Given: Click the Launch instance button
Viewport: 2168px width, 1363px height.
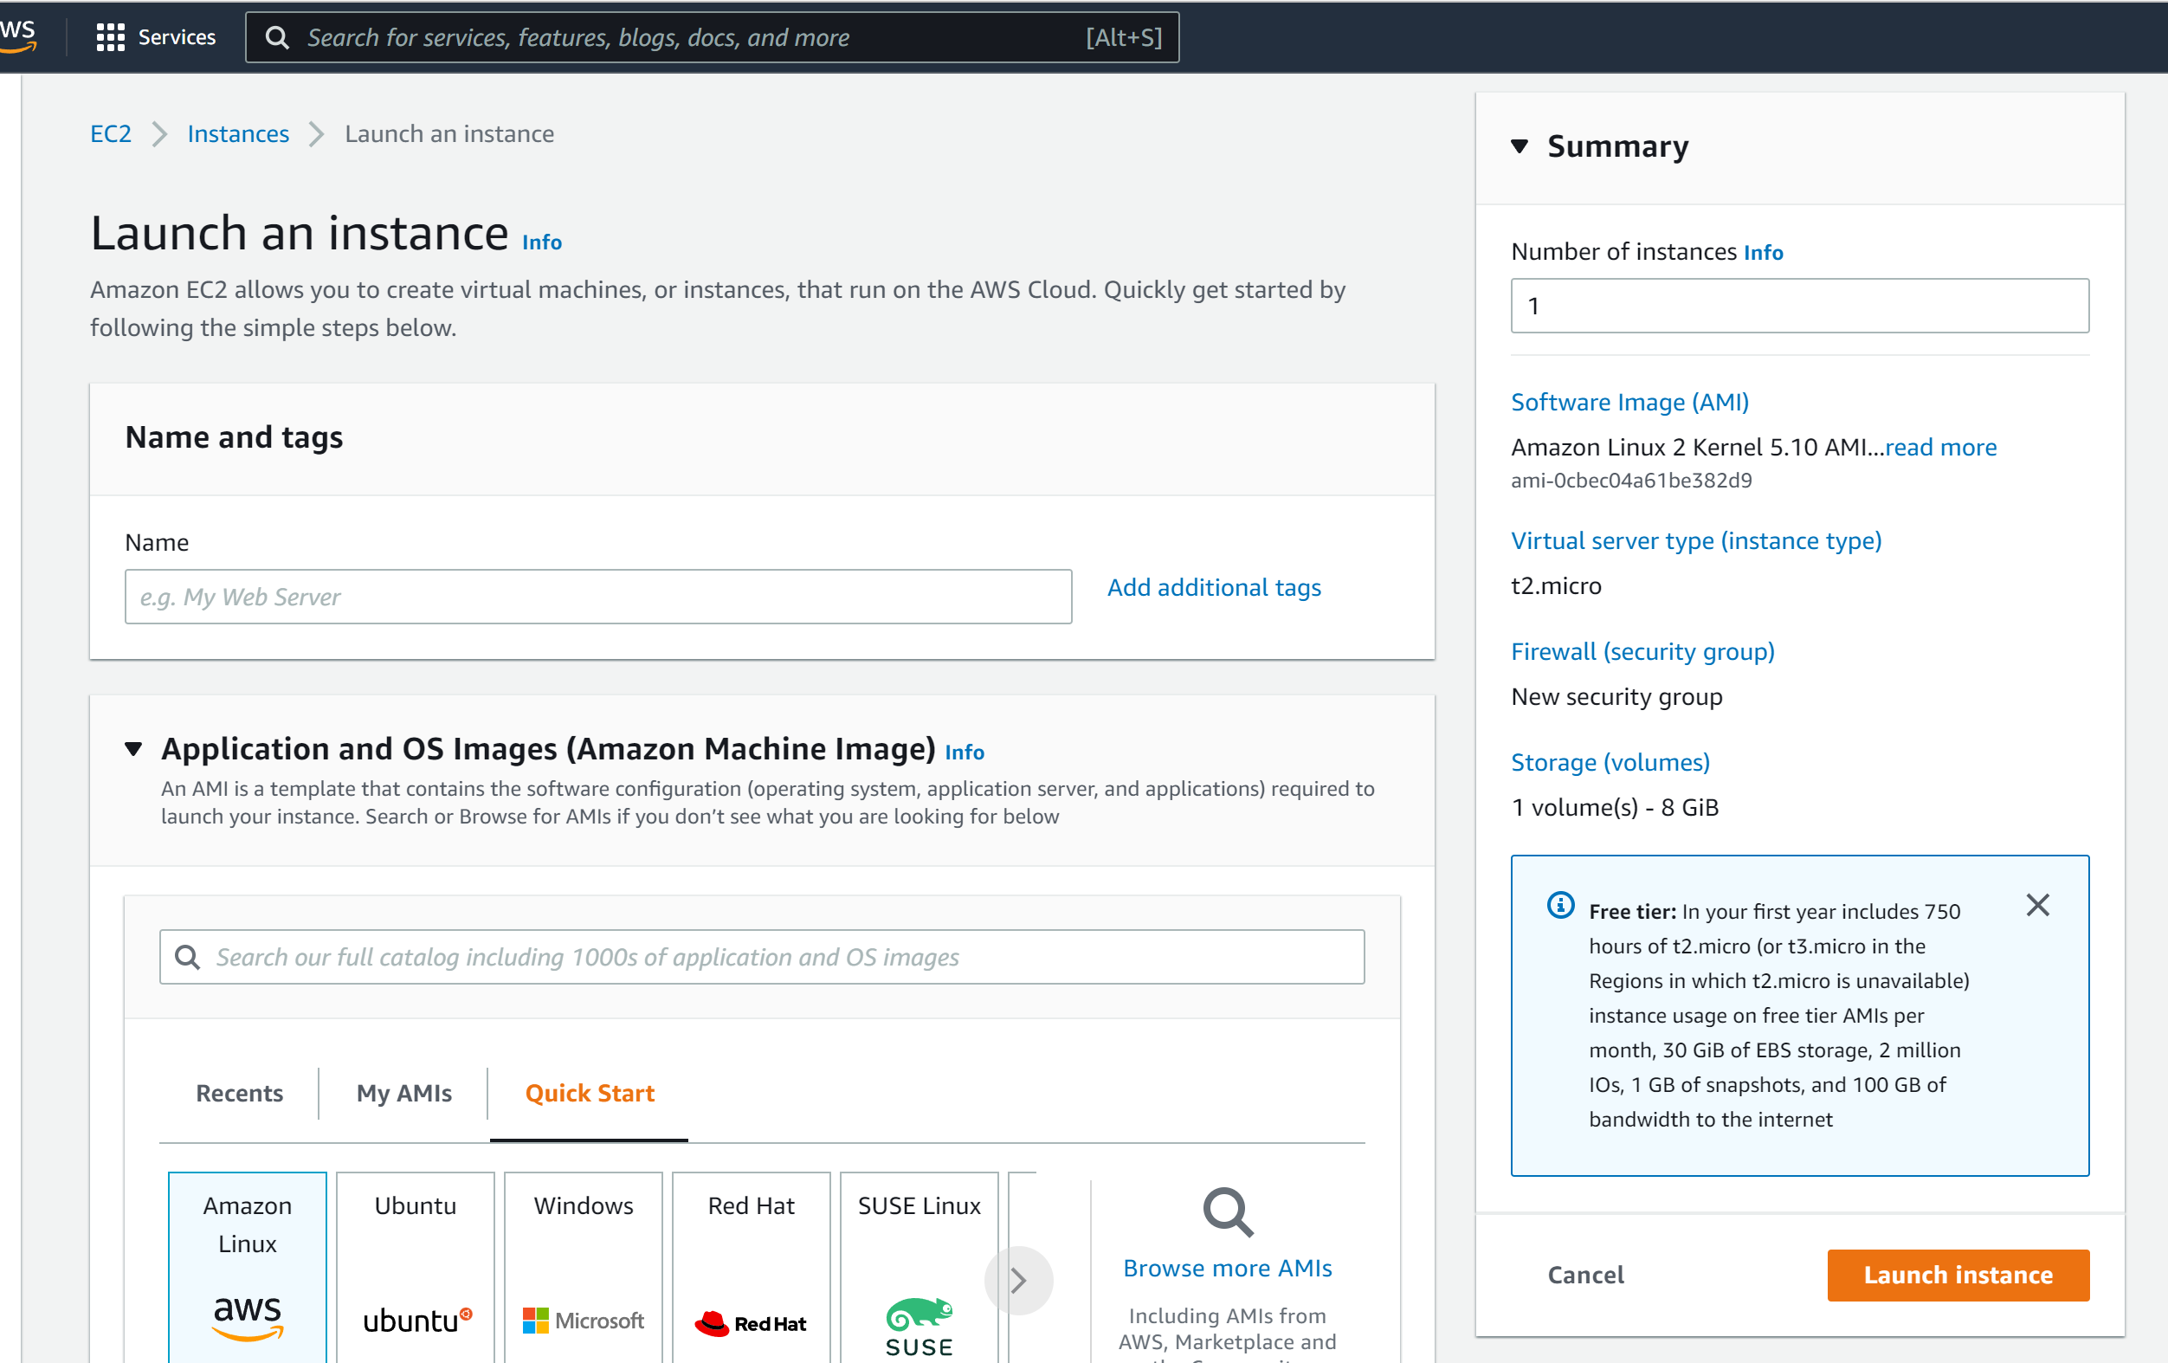Looking at the screenshot, I should pos(1958,1275).
